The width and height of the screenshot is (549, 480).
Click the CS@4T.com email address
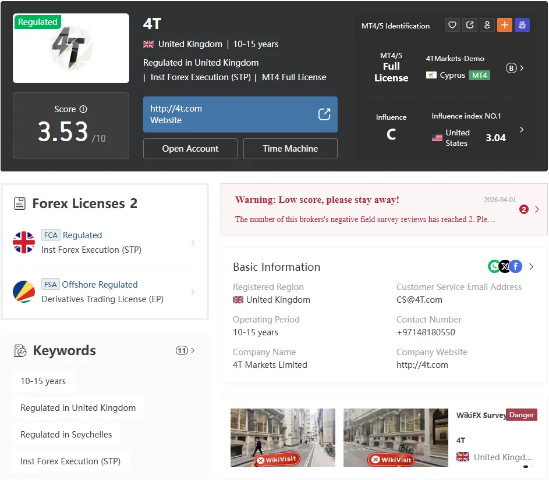[419, 300]
